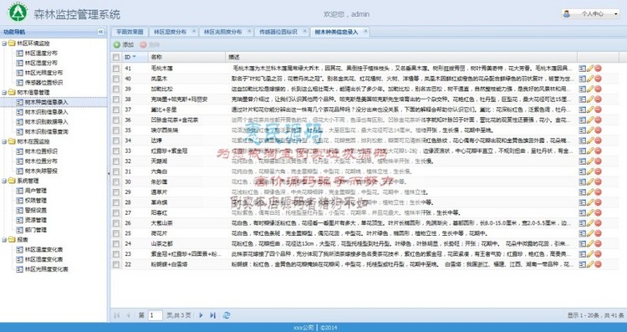
Task: Open detail view icon for row ID 41
Action: (x=582, y=69)
